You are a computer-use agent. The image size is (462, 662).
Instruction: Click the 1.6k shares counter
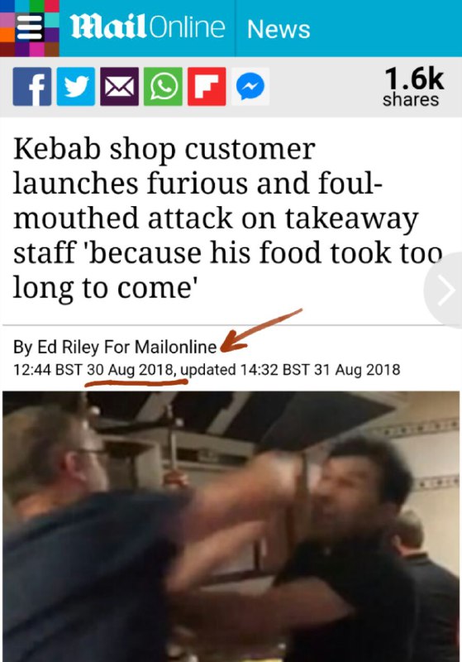click(x=412, y=87)
